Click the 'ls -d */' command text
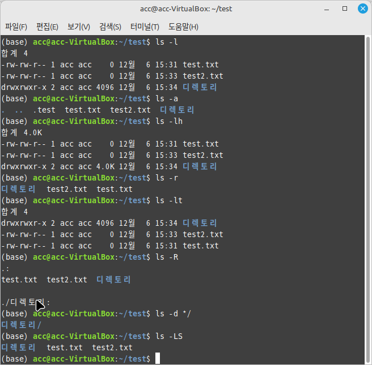372x365 pixels. [174, 314]
